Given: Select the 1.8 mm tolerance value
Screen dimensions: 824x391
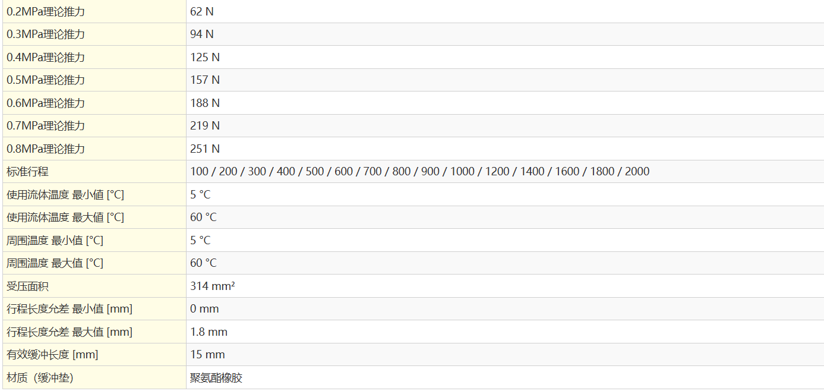Looking at the screenshot, I should point(209,332).
